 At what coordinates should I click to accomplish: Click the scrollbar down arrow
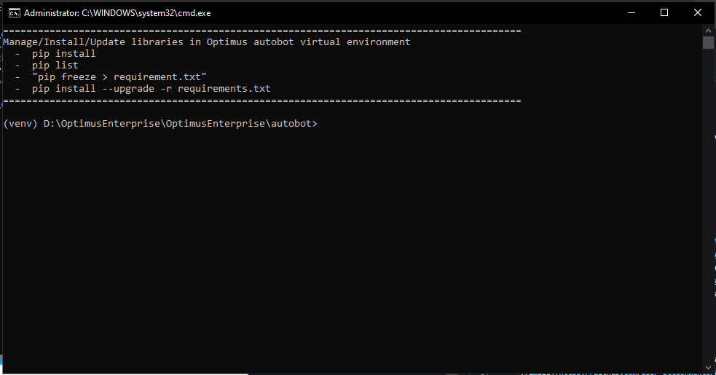(708, 368)
